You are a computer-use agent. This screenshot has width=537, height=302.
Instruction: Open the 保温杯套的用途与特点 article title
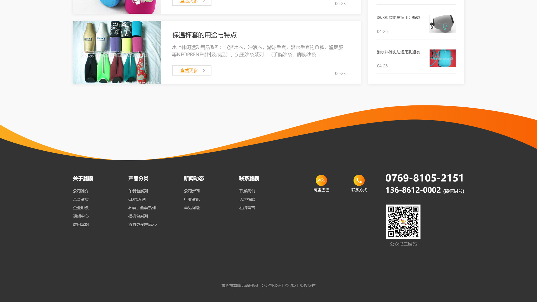(204, 35)
